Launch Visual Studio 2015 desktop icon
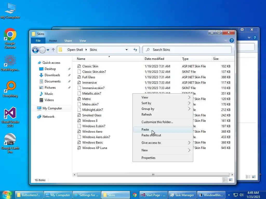The width and height of the screenshot is (266, 199). click(x=10, y=117)
